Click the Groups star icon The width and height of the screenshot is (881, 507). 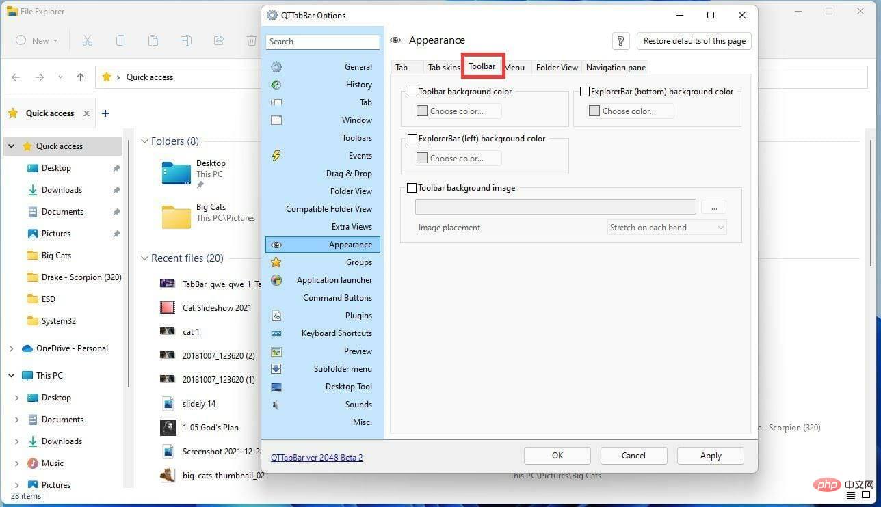(x=276, y=262)
